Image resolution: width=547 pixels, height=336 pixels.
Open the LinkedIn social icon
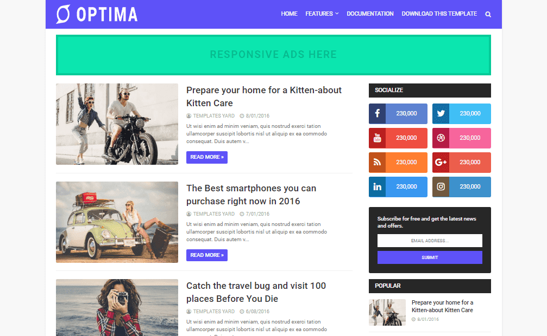(x=377, y=186)
